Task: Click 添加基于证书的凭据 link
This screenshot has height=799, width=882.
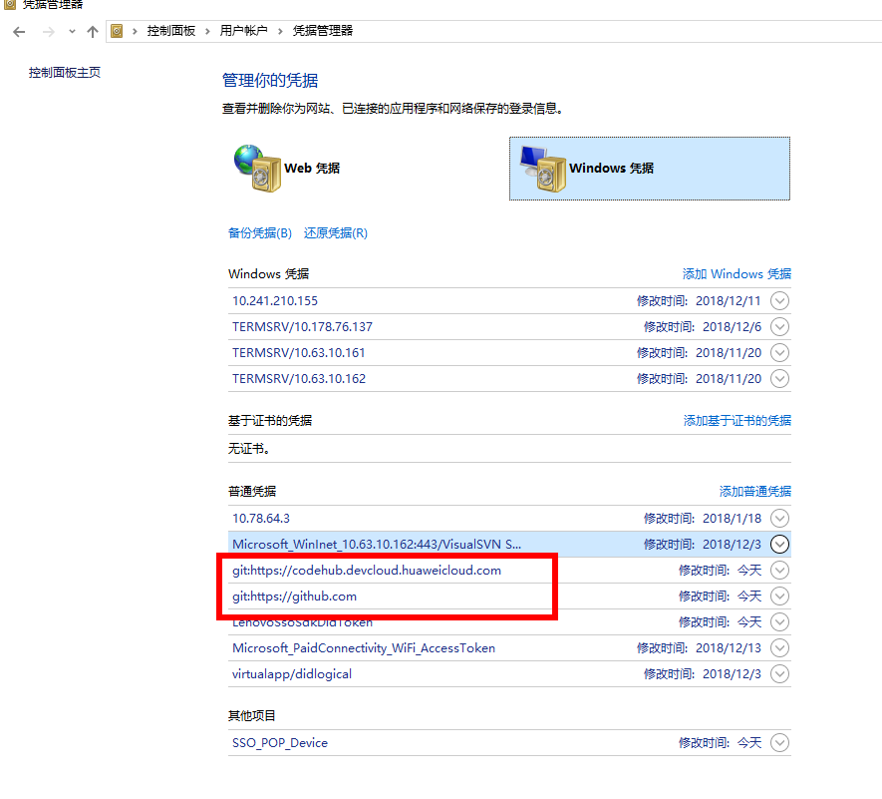Action: click(x=737, y=421)
